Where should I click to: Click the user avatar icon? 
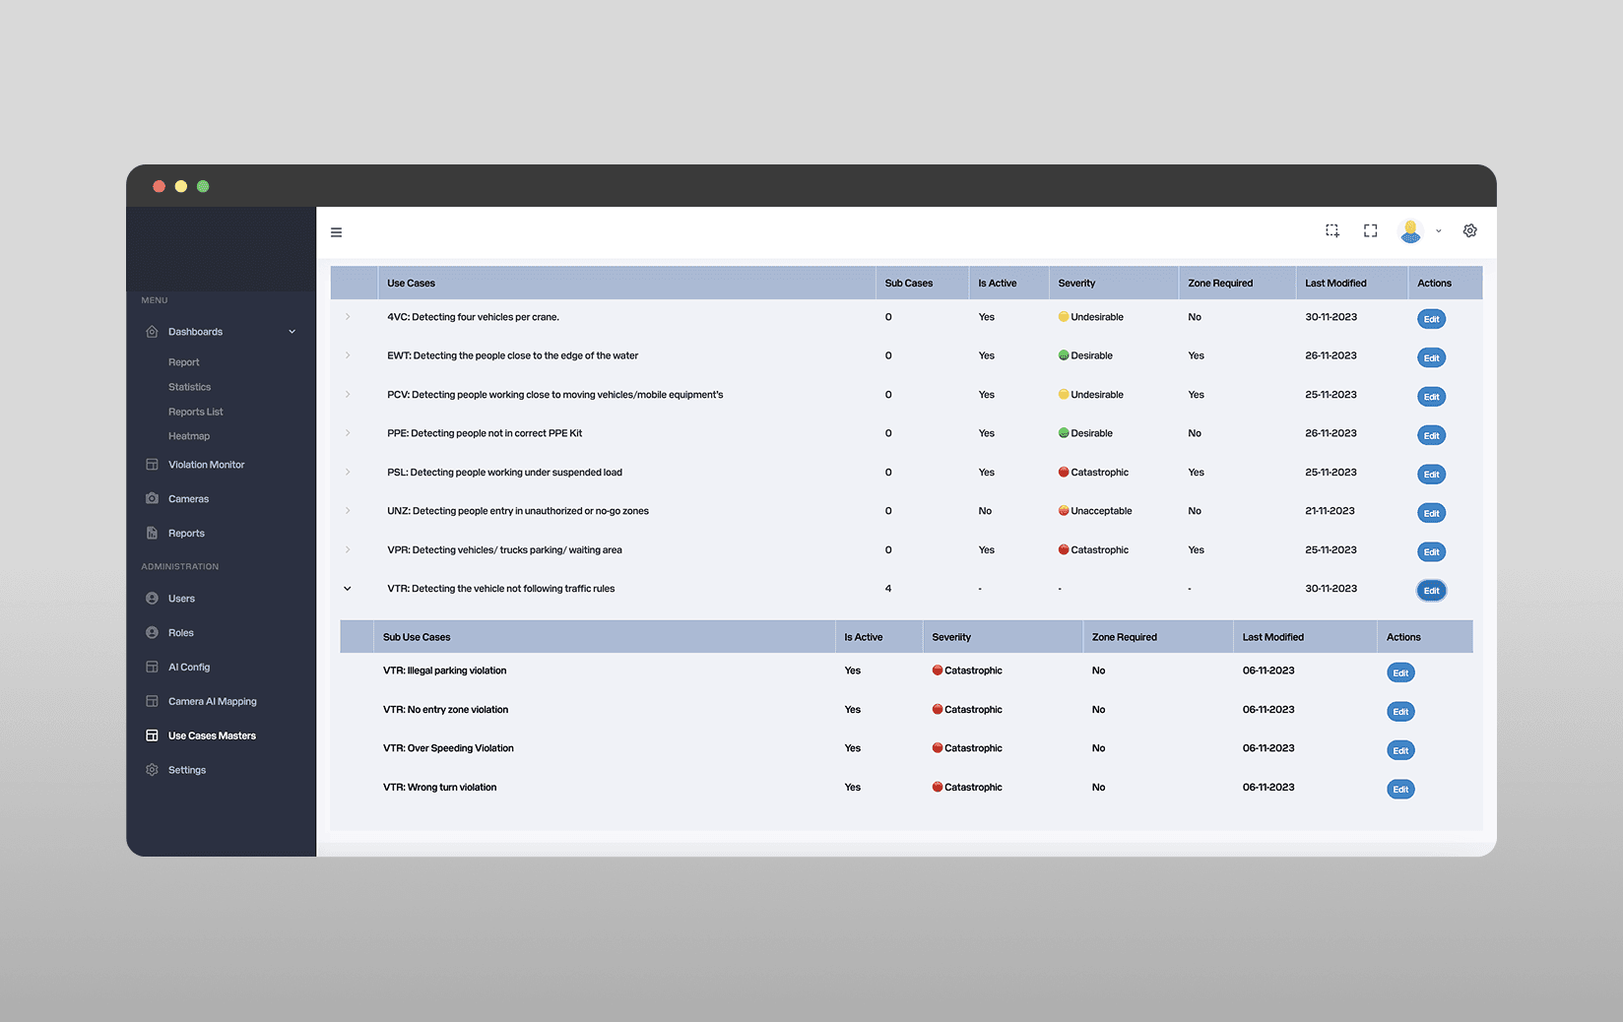click(x=1410, y=231)
